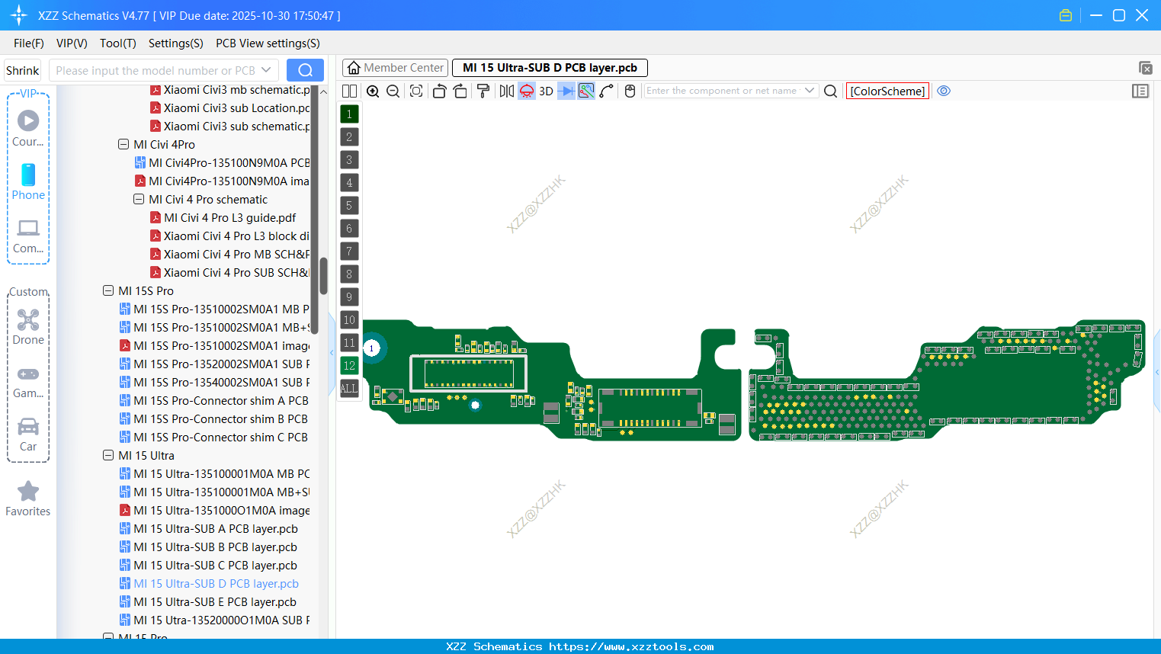The height and width of the screenshot is (654, 1161).
Task: Open the ColorScheme color settings
Action: pos(887,91)
